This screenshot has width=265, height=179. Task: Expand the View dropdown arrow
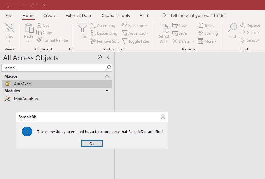coord(9,41)
